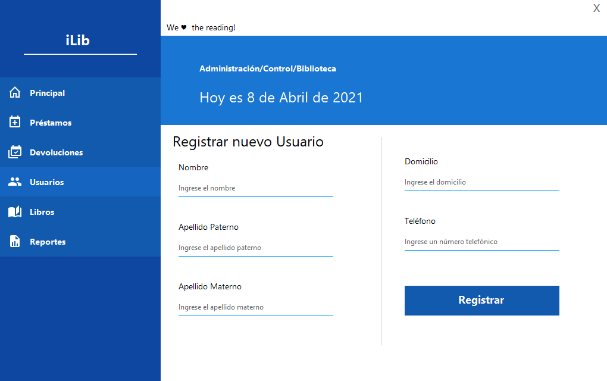Image resolution: width=607 pixels, height=381 pixels.
Task: Click the chart document icon for Reportes
Action: (x=15, y=241)
